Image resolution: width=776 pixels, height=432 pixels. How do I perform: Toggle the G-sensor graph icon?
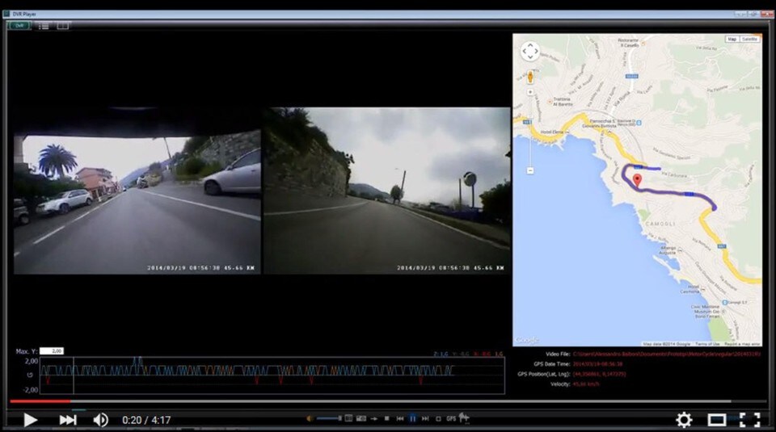point(465,418)
